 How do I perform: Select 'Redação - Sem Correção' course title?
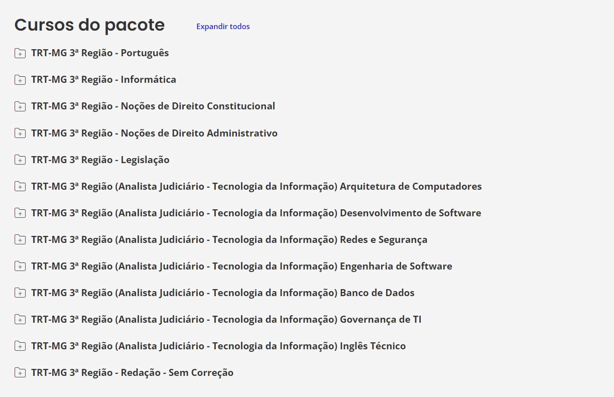(132, 372)
